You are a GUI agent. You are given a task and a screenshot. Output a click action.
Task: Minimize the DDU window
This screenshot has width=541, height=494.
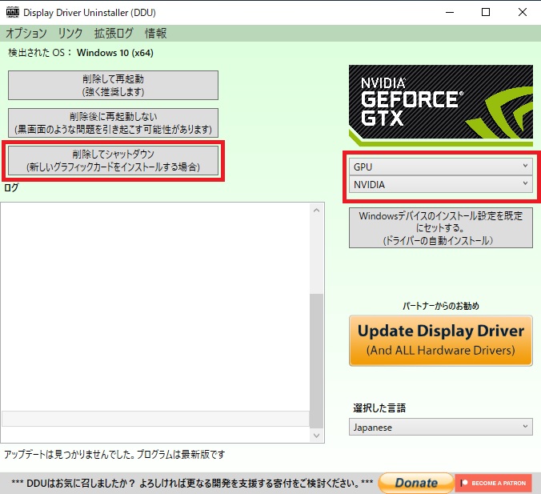tap(450, 13)
